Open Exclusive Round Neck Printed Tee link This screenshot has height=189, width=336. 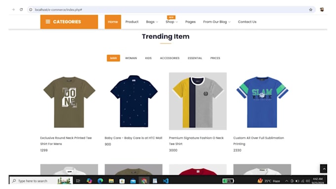click(x=66, y=141)
